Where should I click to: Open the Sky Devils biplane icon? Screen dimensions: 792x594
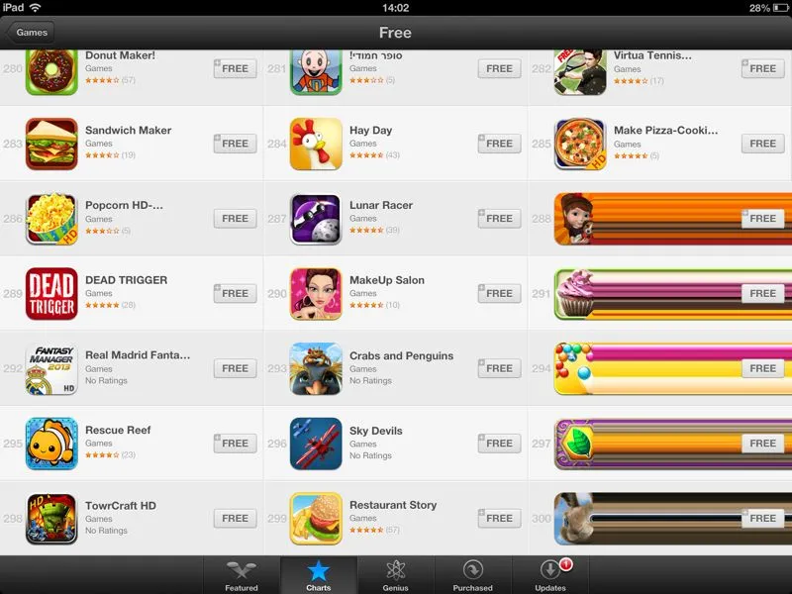(x=316, y=444)
